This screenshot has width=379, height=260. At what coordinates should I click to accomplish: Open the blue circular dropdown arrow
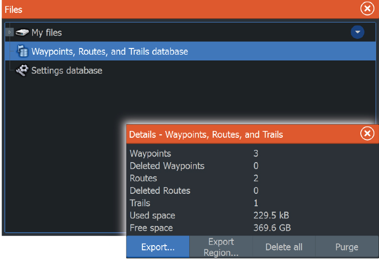pyautogui.click(x=357, y=32)
